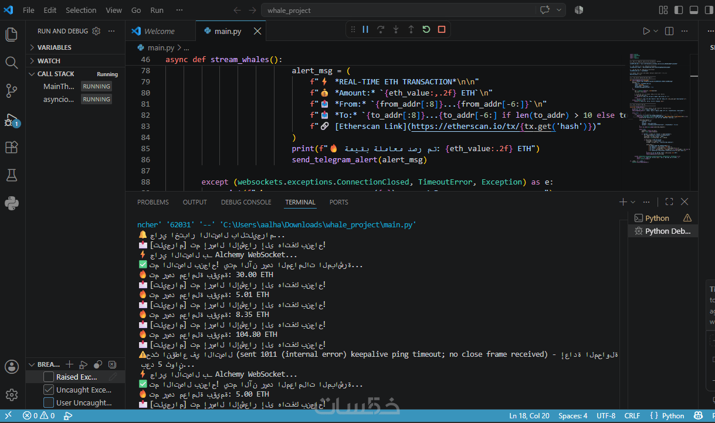The width and height of the screenshot is (715, 423).
Task: Open launch.json via Run and Debug gear
Action: (x=97, y=31)
